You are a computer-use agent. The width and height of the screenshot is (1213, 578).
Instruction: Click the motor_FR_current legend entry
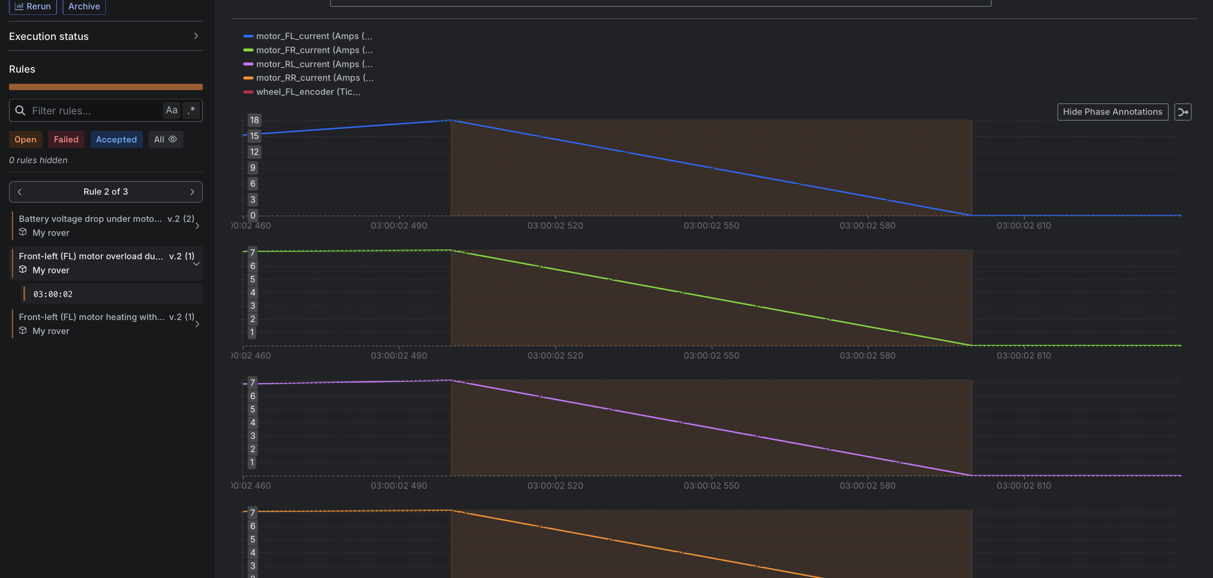point(308,50)
